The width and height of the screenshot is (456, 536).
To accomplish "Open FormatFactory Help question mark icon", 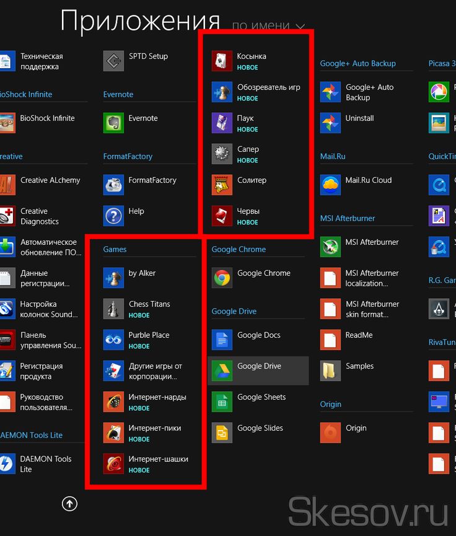I will 113,216.
